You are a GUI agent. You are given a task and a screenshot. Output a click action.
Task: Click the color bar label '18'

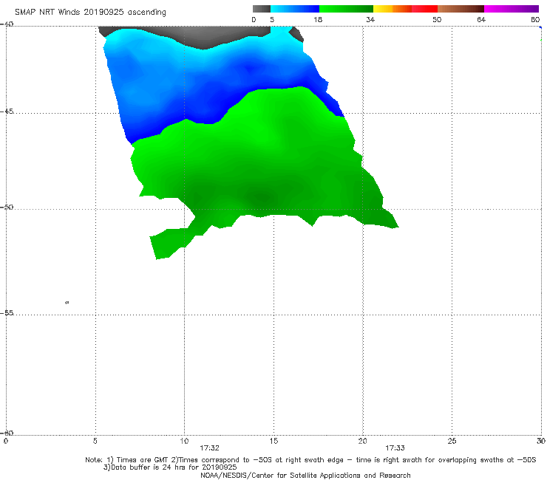point(318,19)
